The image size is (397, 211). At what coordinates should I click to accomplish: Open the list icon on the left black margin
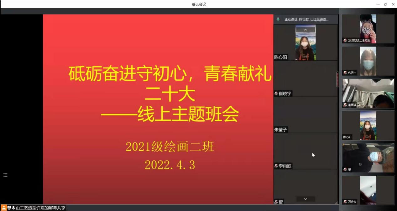point(5,175)
